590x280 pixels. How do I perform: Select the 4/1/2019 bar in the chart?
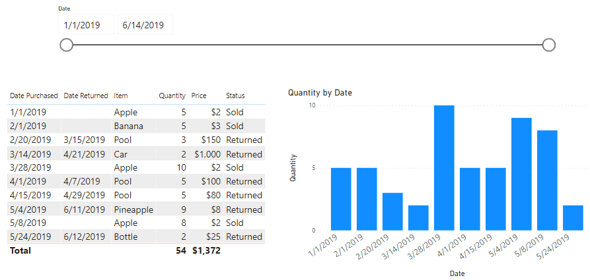tap(470, 199)
